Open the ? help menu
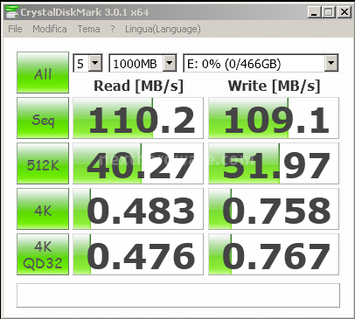 click(x=113, y=29)
